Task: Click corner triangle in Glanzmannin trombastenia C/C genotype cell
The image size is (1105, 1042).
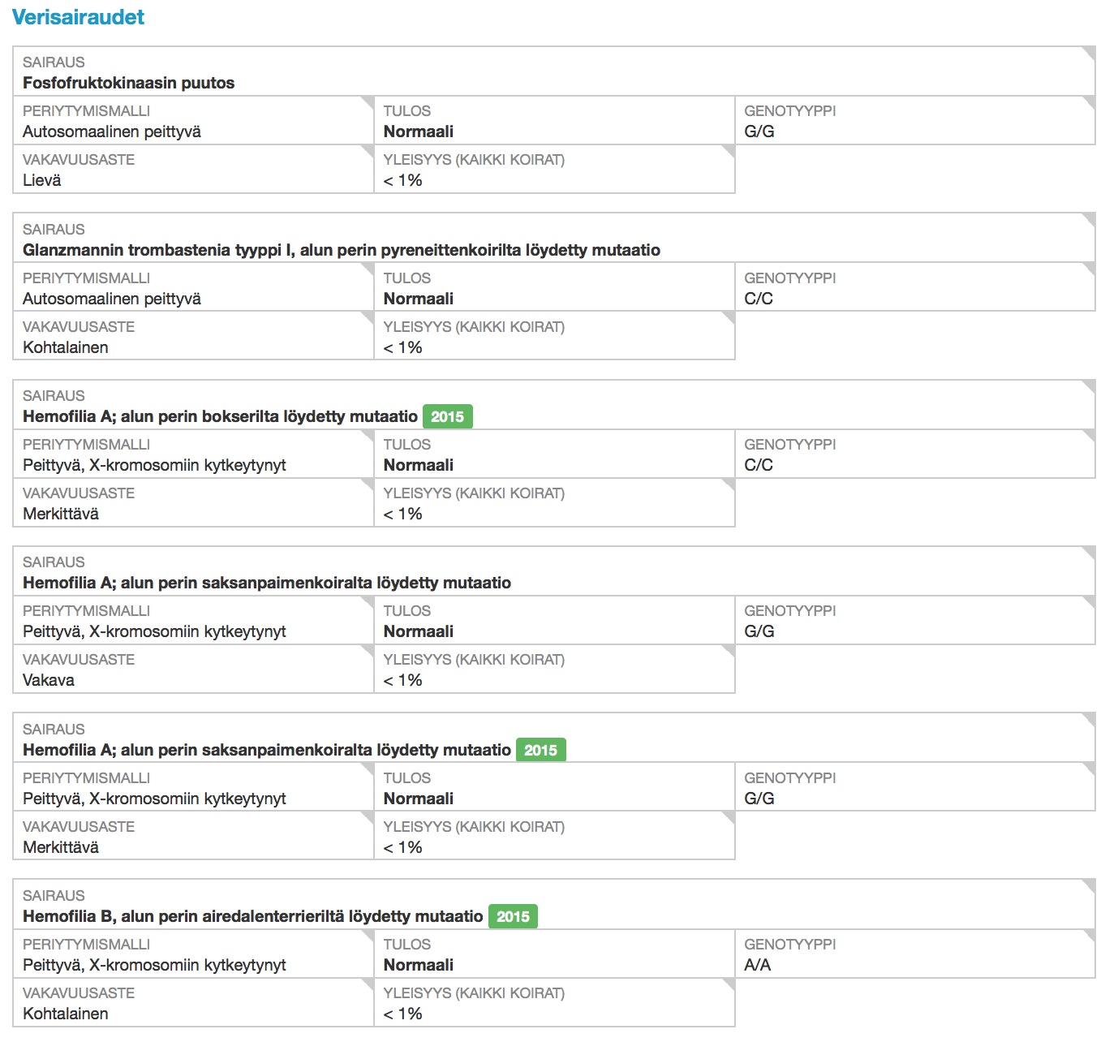Action: point(1090,269)
